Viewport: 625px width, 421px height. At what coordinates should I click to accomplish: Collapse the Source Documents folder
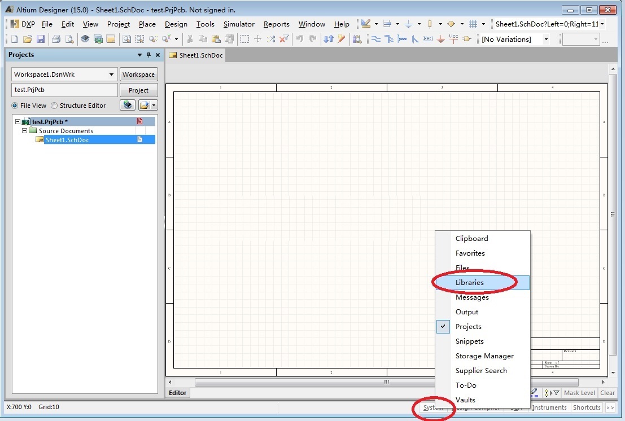[25, 130]
